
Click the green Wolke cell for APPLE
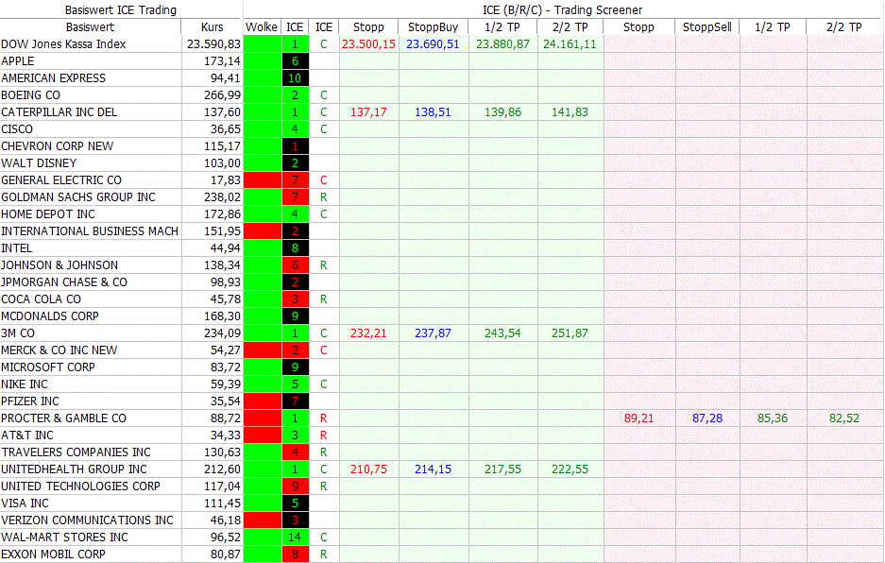pyautogui.click(x=263, y=61)
